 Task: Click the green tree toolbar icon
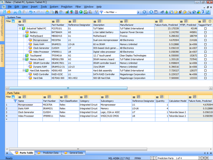tap(167, 12)
